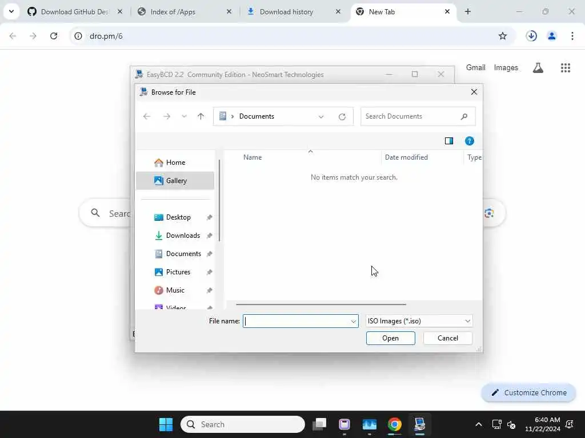The width and height of the screenshot is (585, 438).
Task: Click the Chrome icon on the taskbar
Action: tap(394, 424)
